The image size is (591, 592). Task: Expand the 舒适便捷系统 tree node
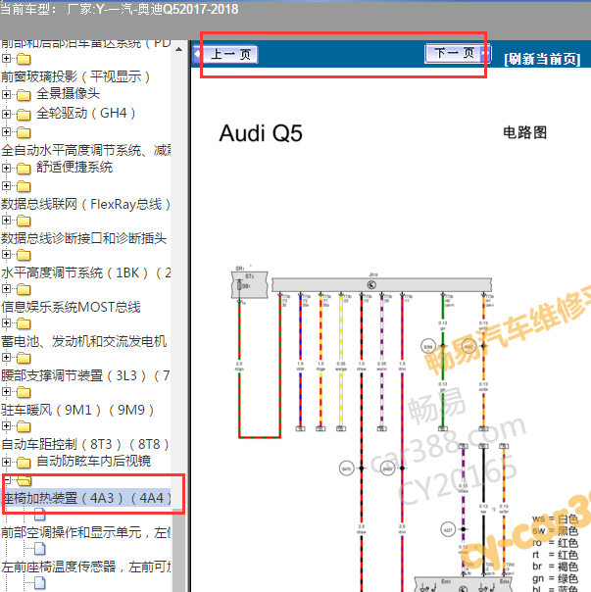point(6,168)
